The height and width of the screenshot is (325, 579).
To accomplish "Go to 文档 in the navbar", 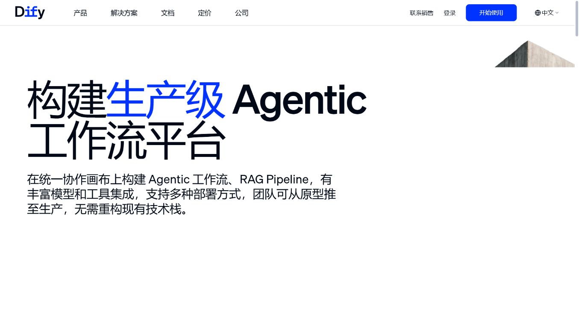I will click(x=168, y=13).
